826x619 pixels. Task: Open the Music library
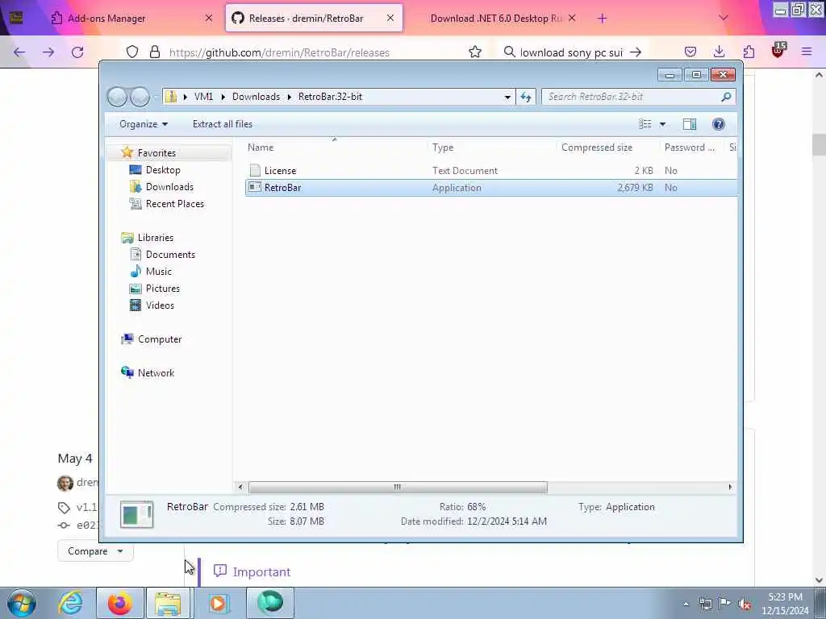pos(159,272)
